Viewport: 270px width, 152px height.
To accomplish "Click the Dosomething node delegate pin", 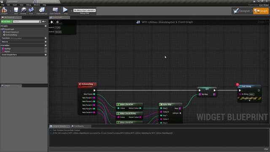I will coord(95,85).
